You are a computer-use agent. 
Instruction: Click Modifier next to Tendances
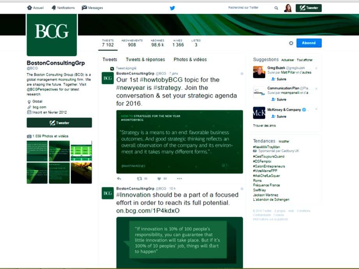pos(284,142)
